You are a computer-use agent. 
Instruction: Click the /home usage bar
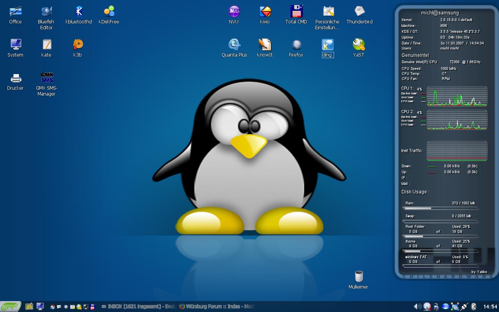tap(440, 251)
